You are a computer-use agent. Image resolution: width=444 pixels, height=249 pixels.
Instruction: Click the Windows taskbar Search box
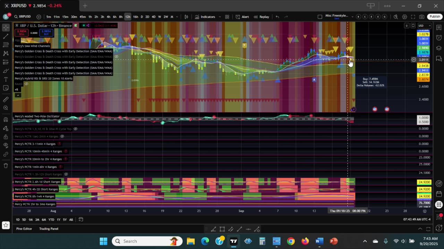pos(148,241)
